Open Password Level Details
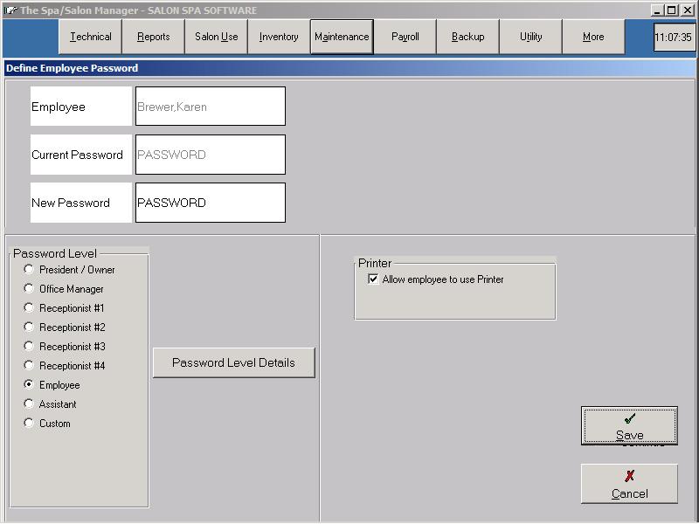Viewport: 699px width, 524px height. (233, 362)
